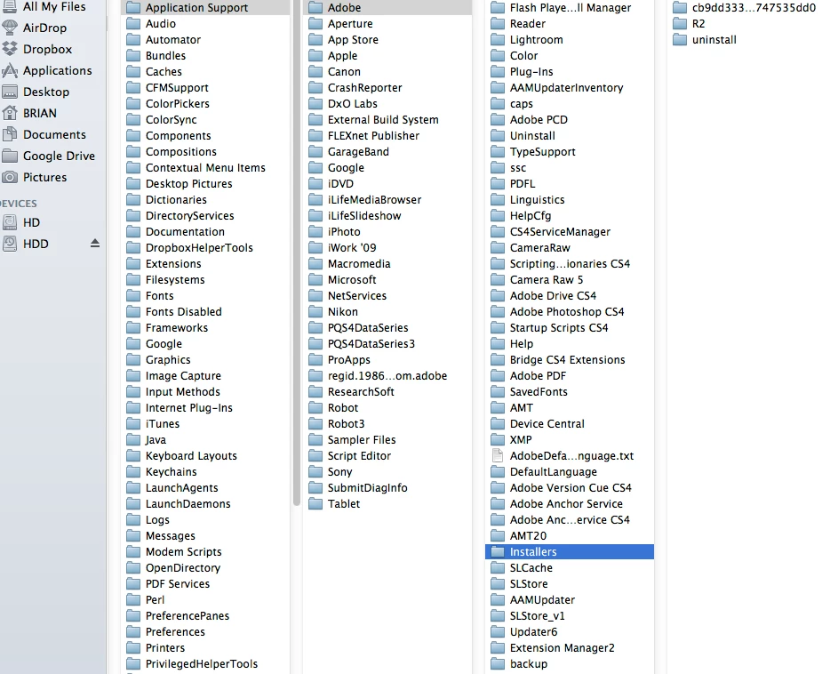Select the DropboxHelperTools folder
This screenshot has height=674, width=830.
(x=205, y=248)
